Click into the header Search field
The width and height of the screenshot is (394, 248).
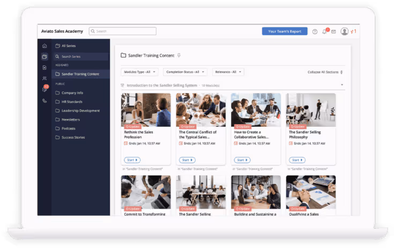click(123, 31)
